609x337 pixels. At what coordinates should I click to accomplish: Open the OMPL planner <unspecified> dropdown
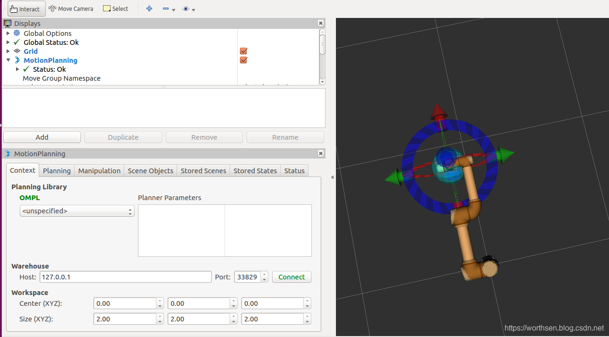[x=77, y=211]
